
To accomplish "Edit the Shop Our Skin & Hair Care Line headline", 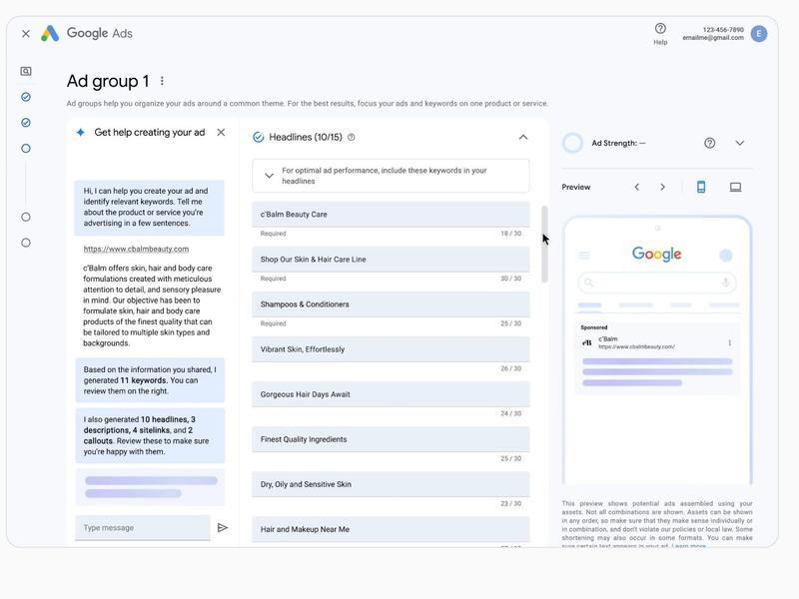I will (x=391, y=260).
